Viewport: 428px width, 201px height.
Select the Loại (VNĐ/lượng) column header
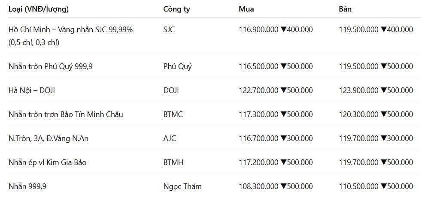tap(39, 9)
